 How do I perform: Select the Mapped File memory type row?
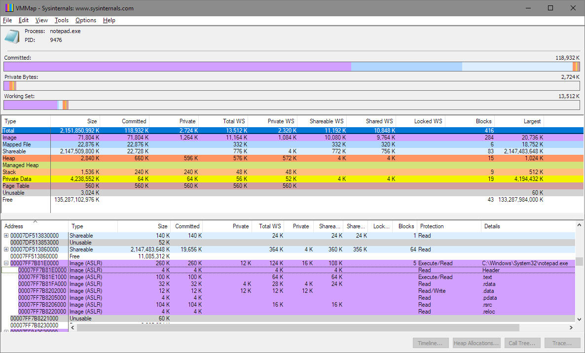click(292, 144)
